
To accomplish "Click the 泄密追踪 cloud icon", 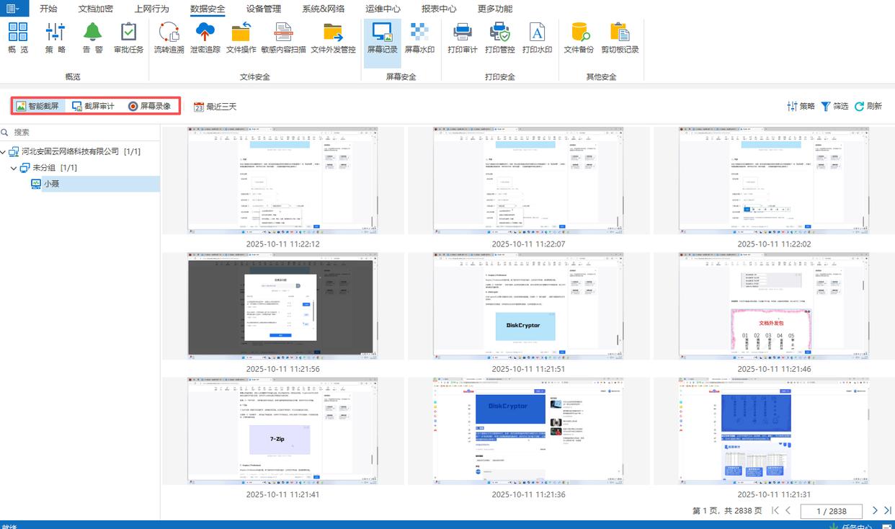I will 205,37.
